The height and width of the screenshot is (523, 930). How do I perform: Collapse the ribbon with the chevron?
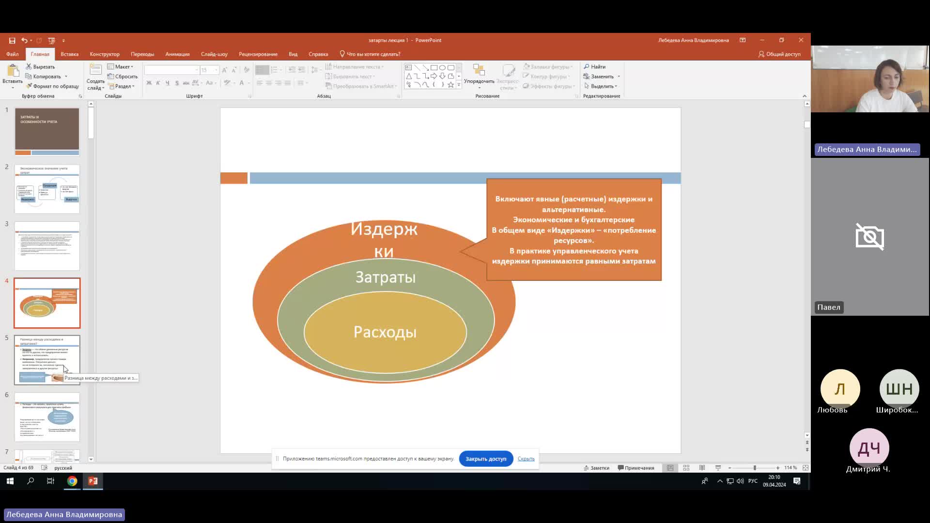[x=805, y=96]
